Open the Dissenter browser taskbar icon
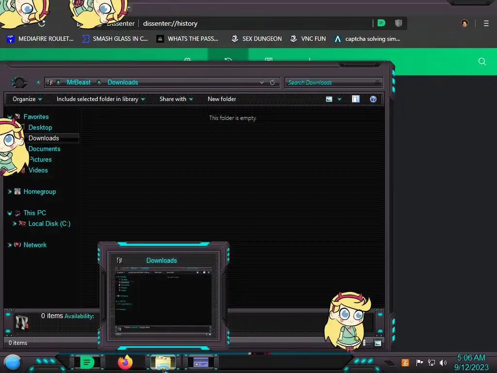 [87, 362]
